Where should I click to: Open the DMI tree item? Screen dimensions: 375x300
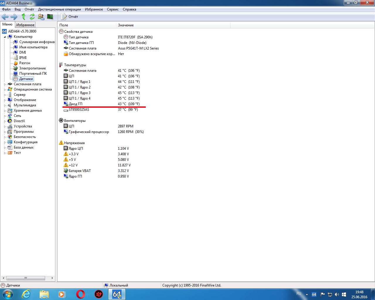click(23, 52)
